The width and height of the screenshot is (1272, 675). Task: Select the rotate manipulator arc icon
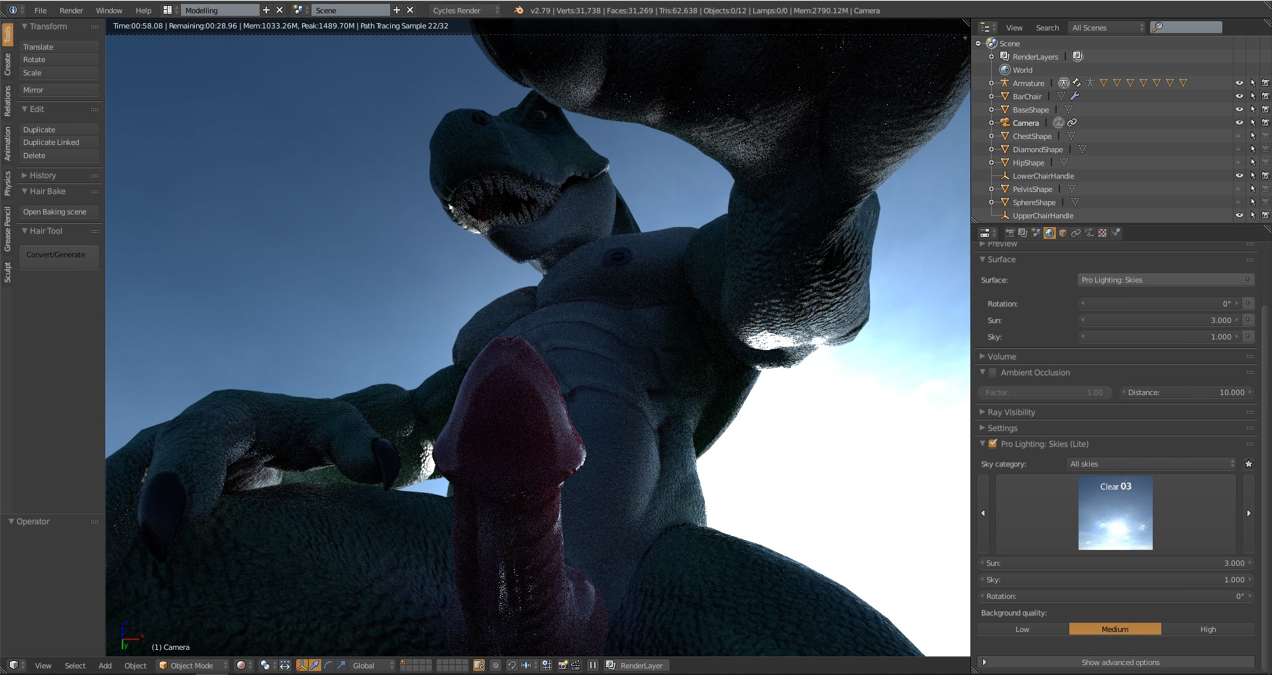328,665
